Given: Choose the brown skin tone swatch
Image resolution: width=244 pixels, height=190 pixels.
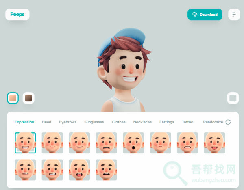Looking at the screenshot, I should (x=28, y=98).
